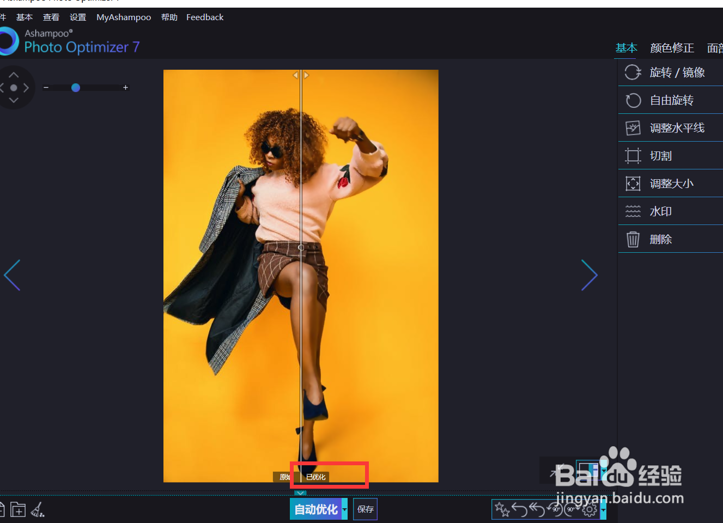Click the photo preview image

click(301, 276)
